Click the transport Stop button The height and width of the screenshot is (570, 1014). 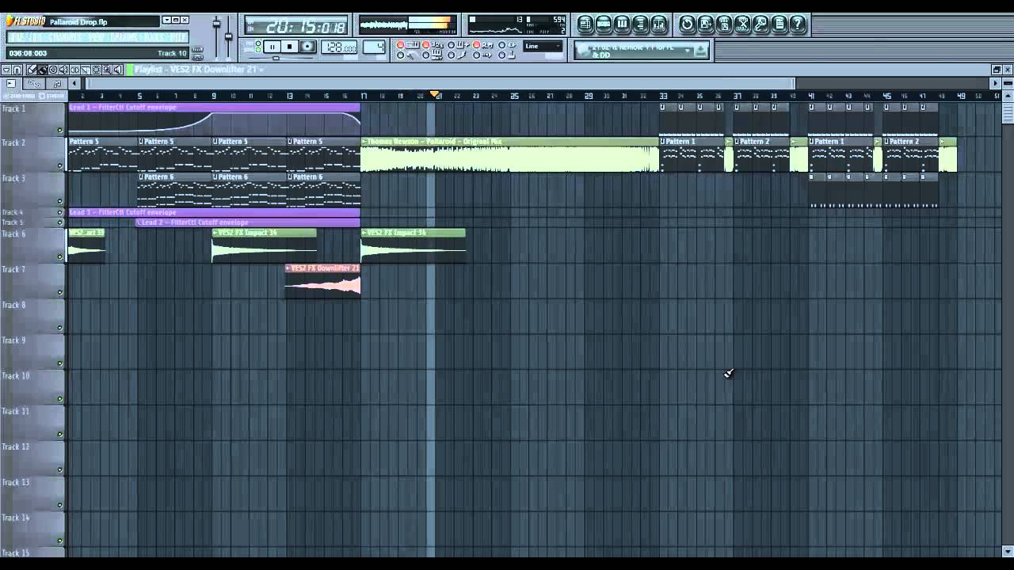coord(290,47)
